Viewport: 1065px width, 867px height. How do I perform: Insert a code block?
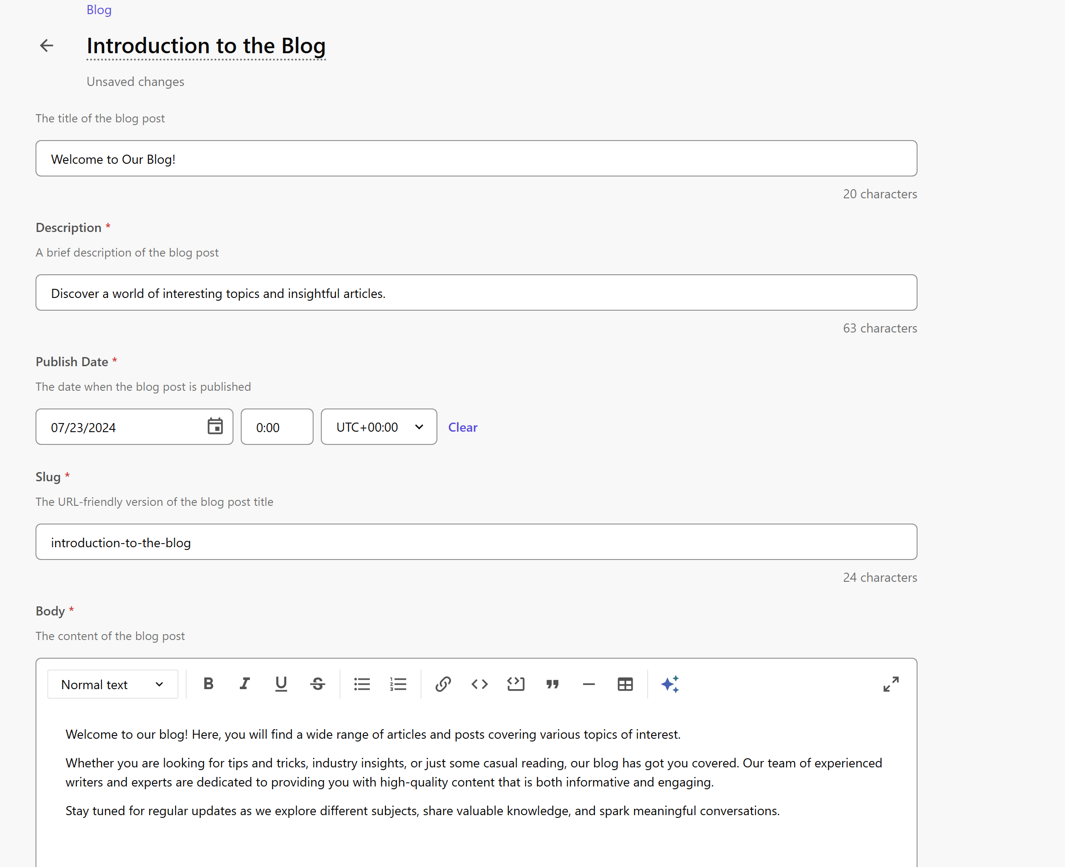tap(516, 684)
